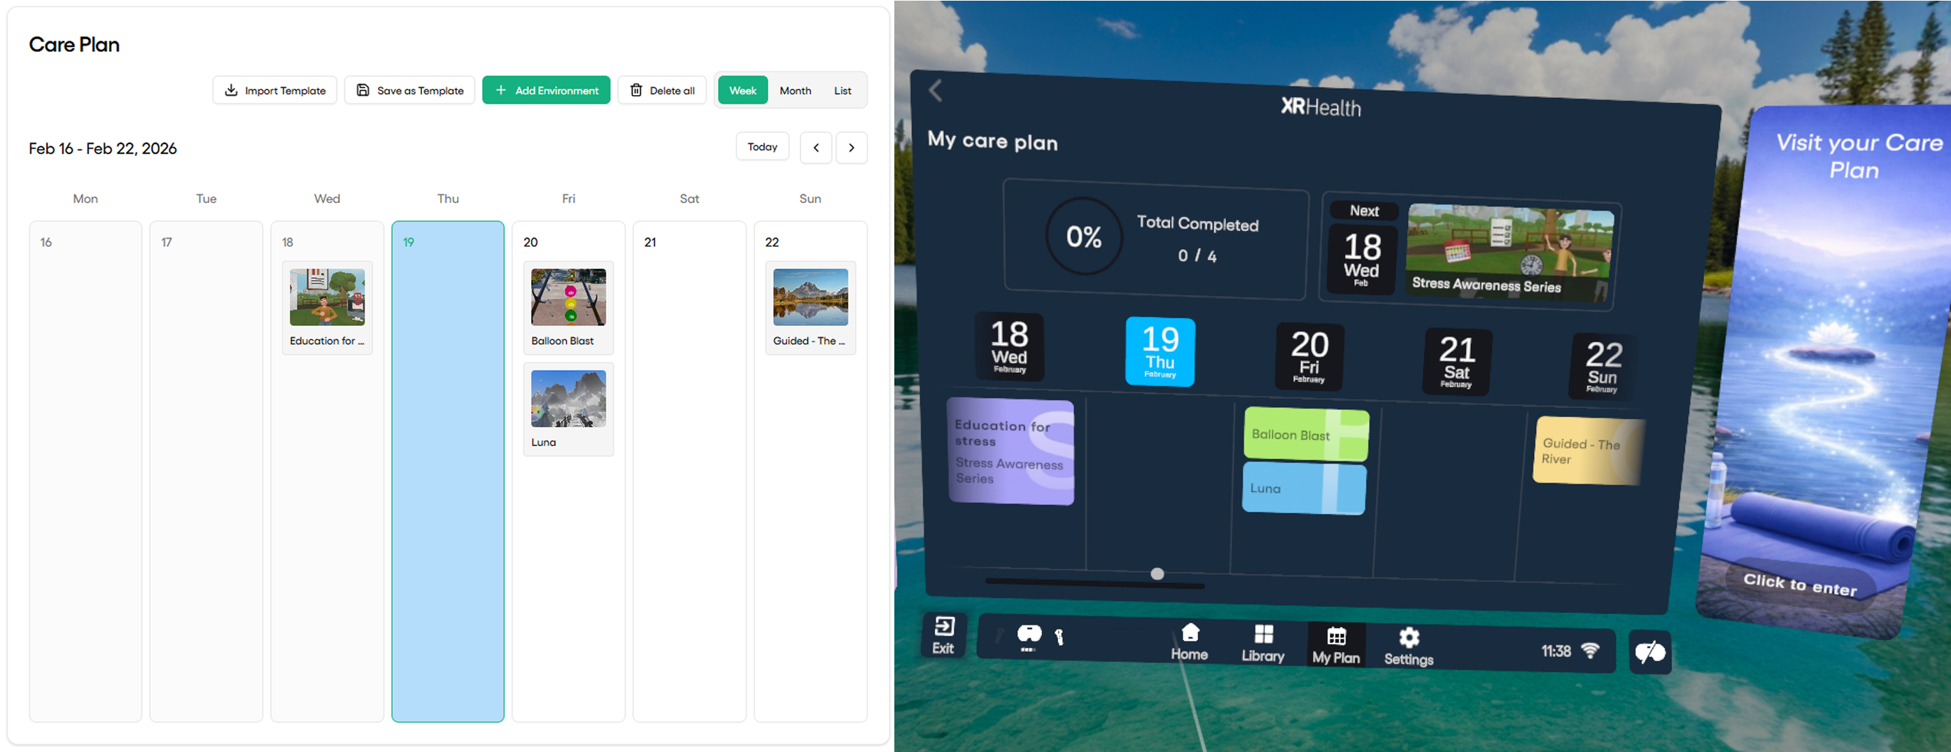Tap the My care plan heading in VR

coord(993,141)
